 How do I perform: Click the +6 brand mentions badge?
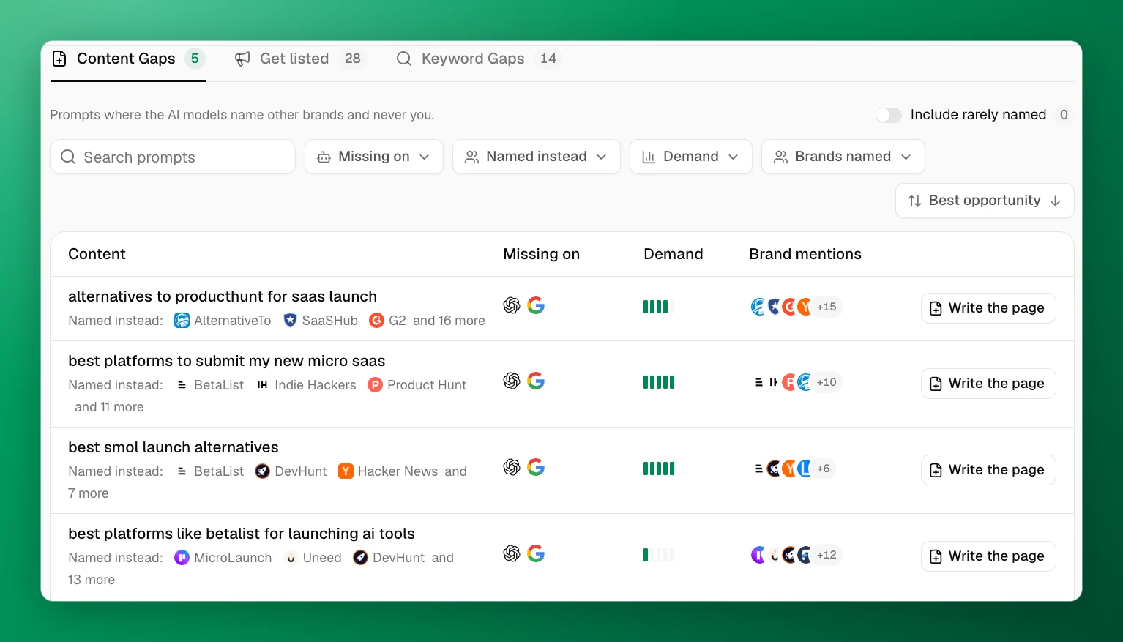[x=824, y=469]
